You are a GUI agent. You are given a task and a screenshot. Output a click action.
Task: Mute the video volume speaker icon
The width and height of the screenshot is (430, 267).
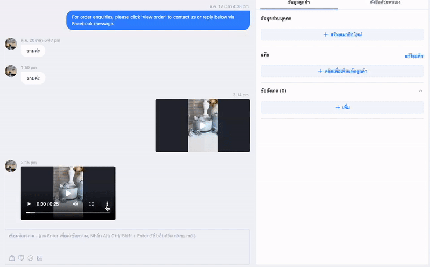[75, 204]
